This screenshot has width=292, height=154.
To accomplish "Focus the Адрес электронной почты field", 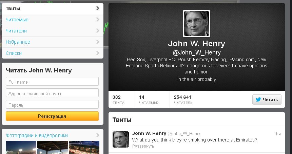I will tap(52, 93).
